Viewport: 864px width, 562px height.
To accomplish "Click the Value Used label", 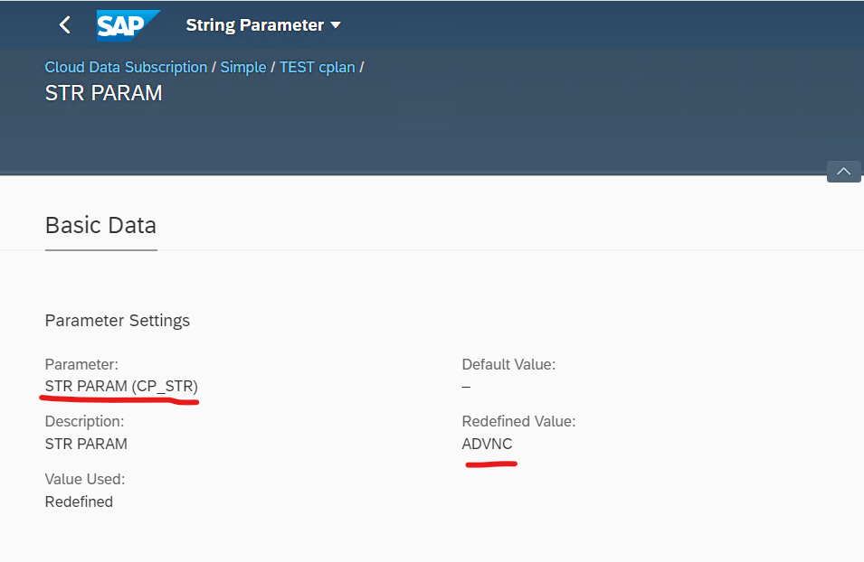I will 85,479.
